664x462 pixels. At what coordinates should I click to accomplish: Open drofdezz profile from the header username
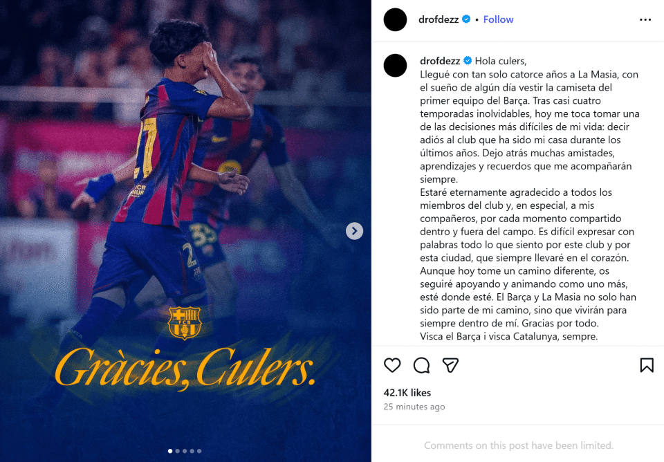pyautogui.click(x=439, y=19)
